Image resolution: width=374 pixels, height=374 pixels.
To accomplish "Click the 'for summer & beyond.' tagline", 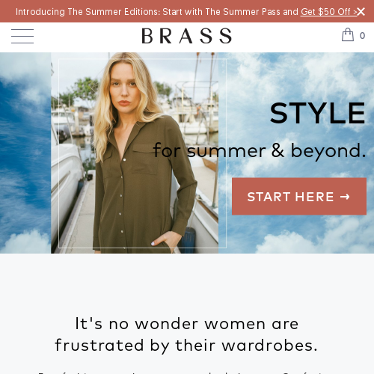I will [260, 150].
